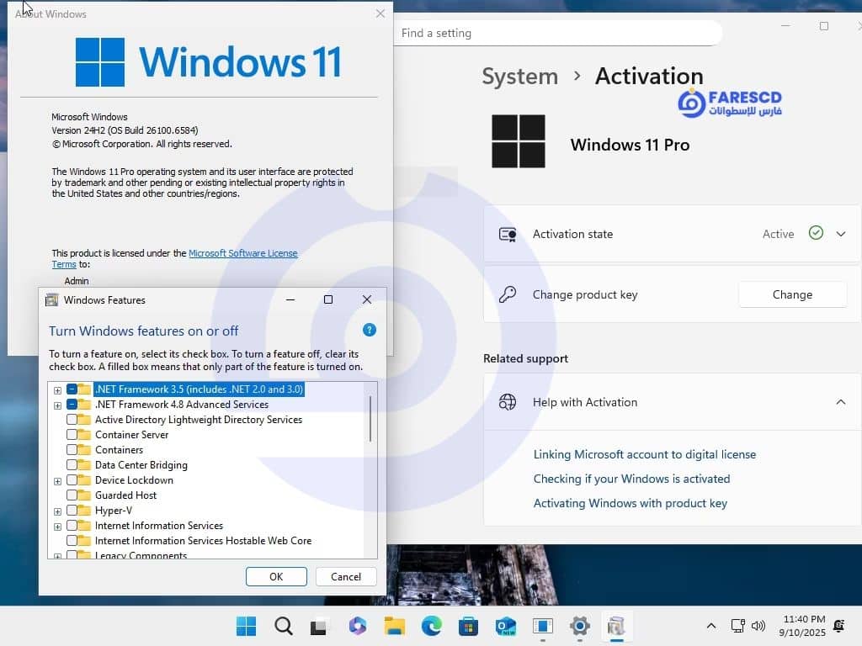Viewport: 862px width, 646px height.
Task: Enable Internet Information Services checkbox
Action: 72,526
